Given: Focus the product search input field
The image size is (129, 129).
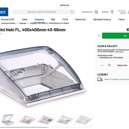Looking at the screenshot, I should point(42,12).
